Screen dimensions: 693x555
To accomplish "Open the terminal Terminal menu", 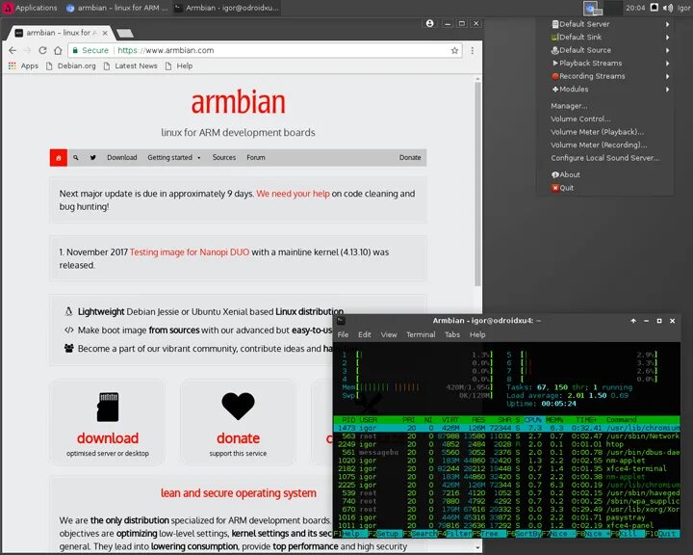I will (x=421, y=335).
